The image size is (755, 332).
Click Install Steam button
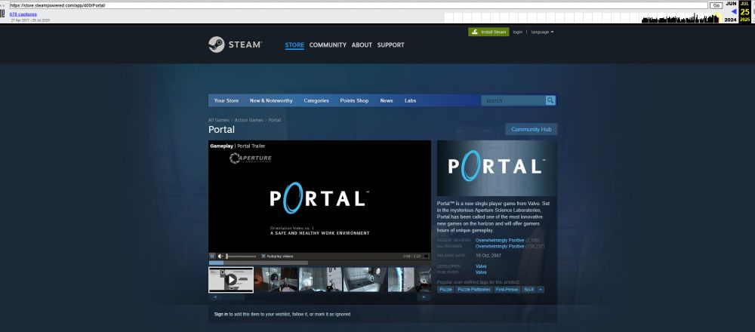(x=488, y=32)
